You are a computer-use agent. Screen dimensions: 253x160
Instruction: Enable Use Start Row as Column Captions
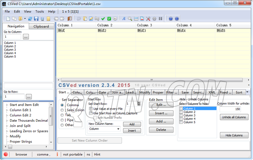coord(91,113)
